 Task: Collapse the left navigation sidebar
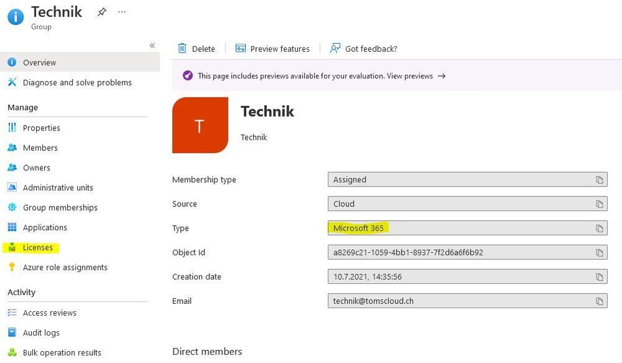coord(152,46)
